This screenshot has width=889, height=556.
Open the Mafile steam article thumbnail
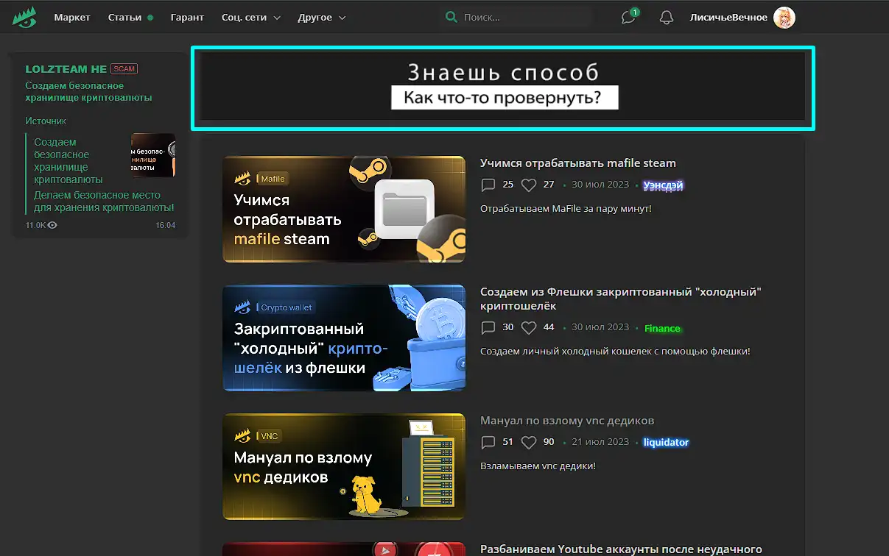coord(344,209)
